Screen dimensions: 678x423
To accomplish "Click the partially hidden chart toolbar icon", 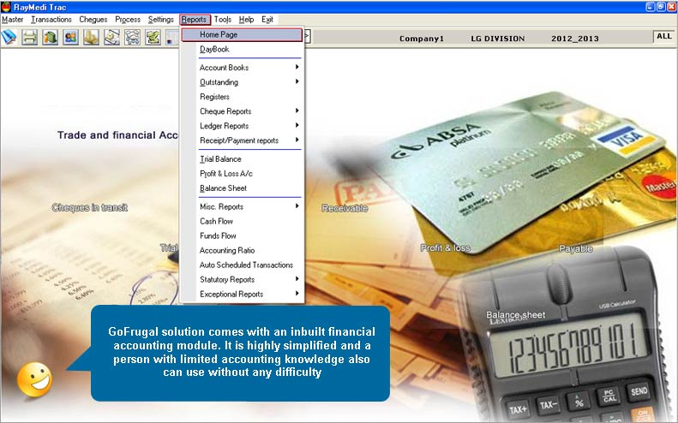I will point(172,37).
